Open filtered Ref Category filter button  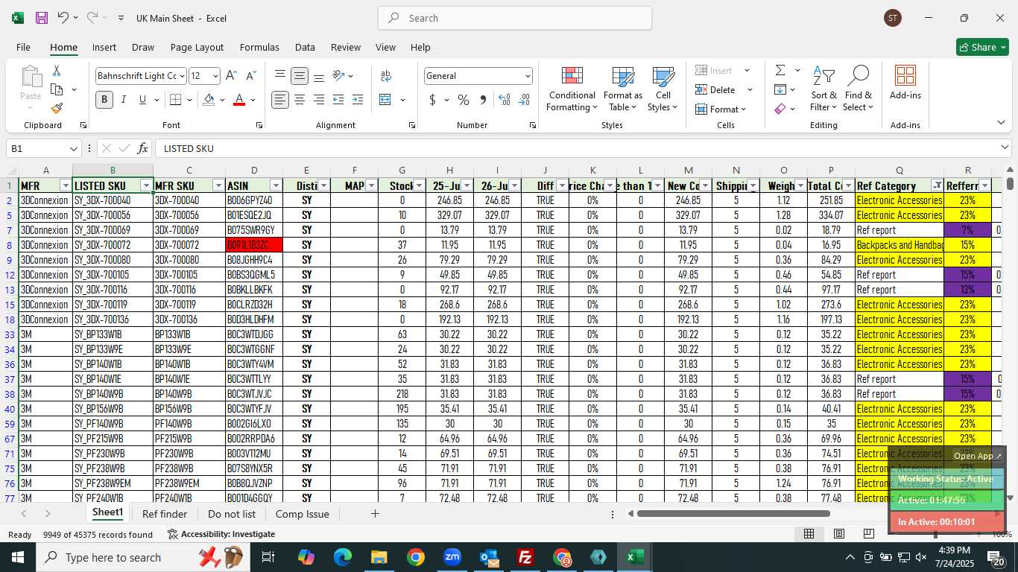tap(938, 185)
